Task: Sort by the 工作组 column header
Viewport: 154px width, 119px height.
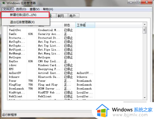Action: [85, 25]
